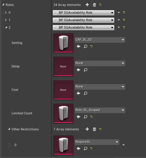Collapse Roles array element 2
The height and width of the screenshot is (158, 146).
tap(6, 27)
